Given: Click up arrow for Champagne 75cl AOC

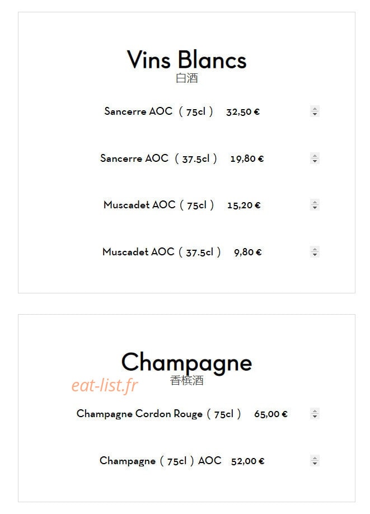Looking at the screenshot, I should click(x=315, y=458).
